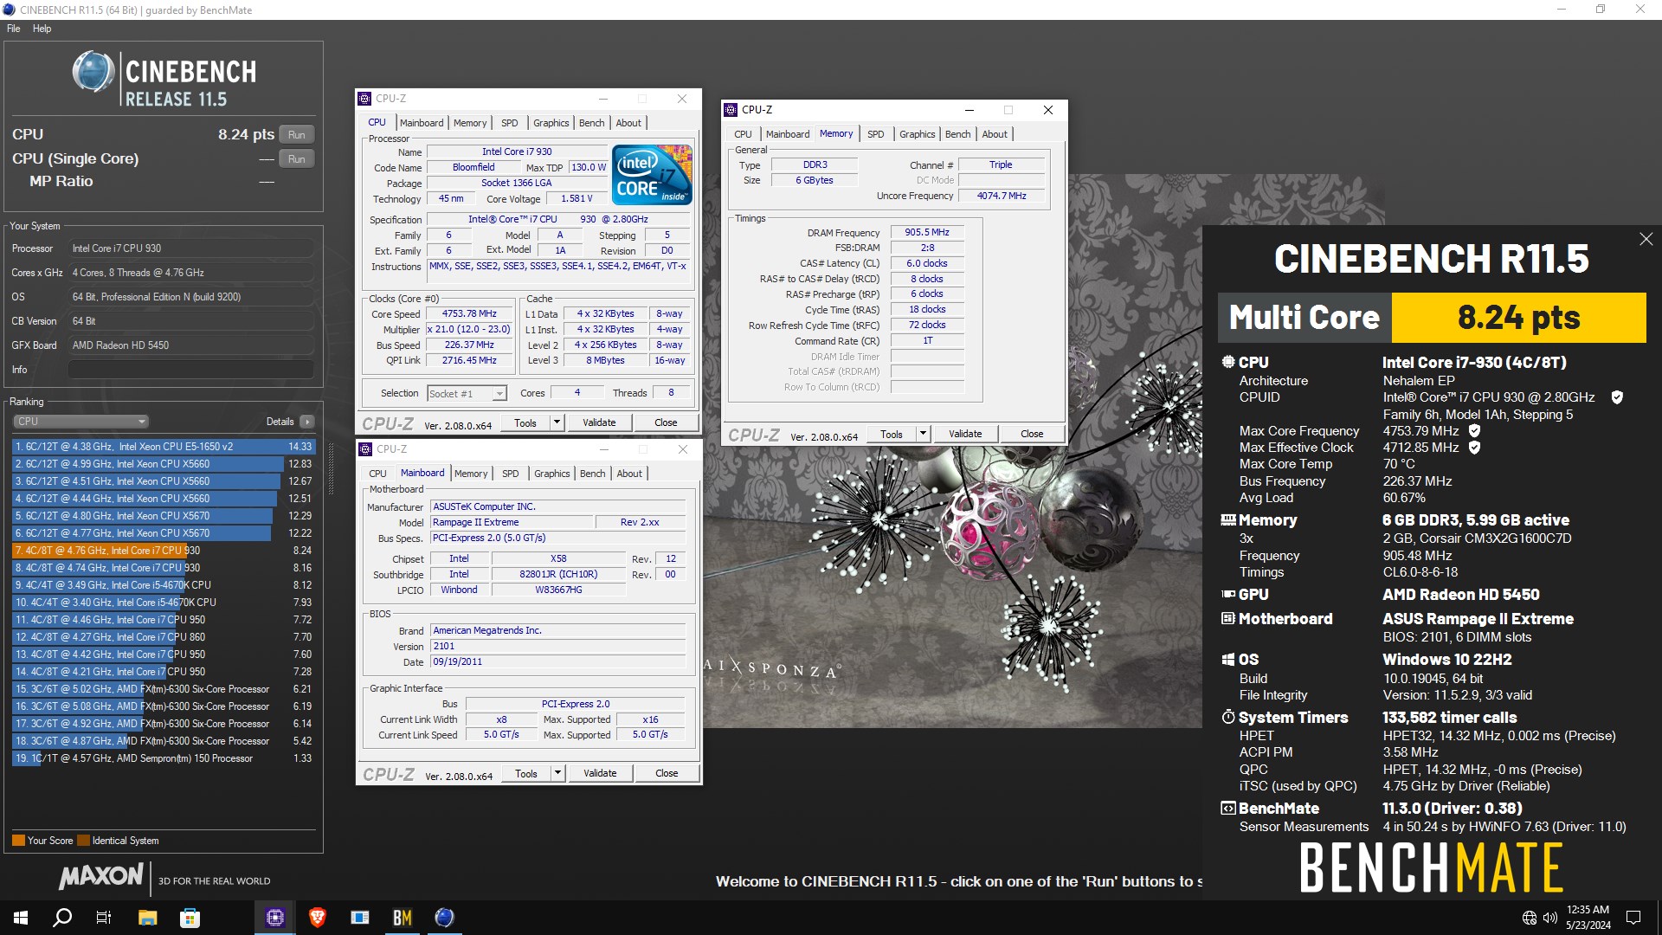The width and height of the screenshot is (1662, 935).
Task: Open the notification center icon
Action: coord(1633,918)
